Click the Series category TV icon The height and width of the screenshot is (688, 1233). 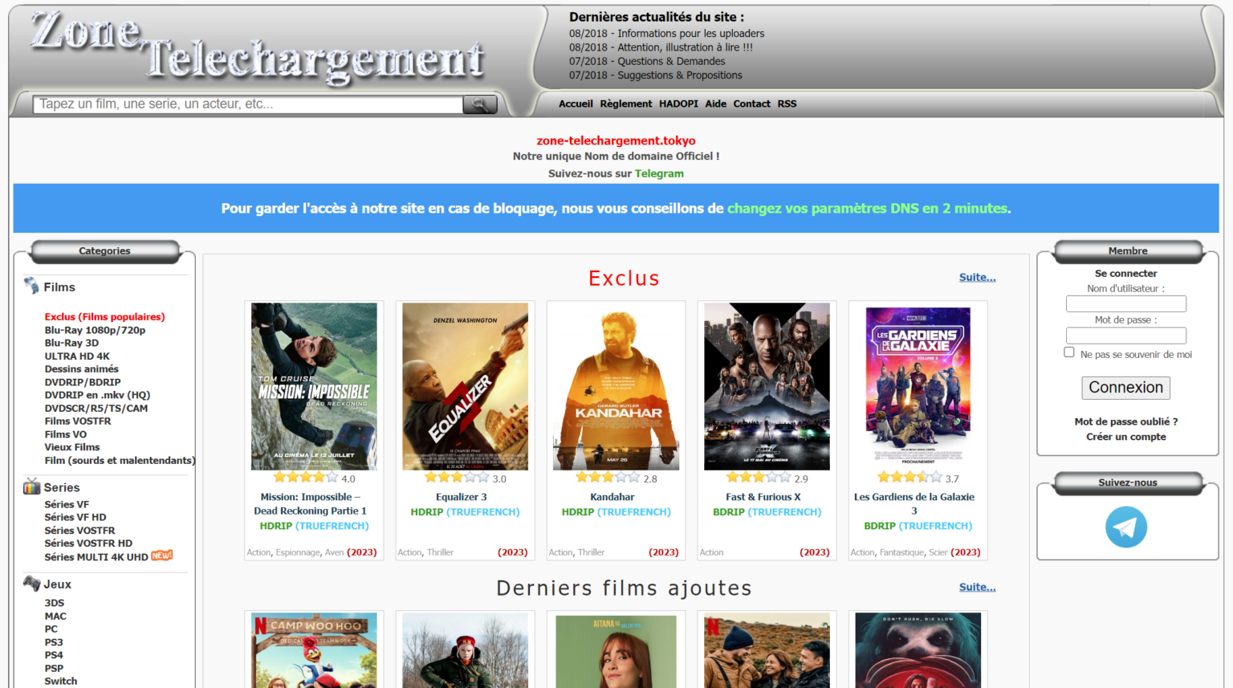(x=31, y=486)
